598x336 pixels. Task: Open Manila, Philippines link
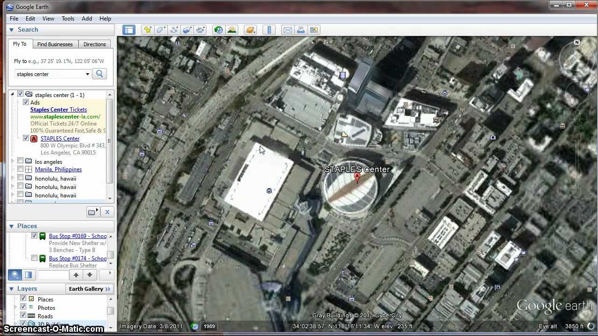(58, 169)
